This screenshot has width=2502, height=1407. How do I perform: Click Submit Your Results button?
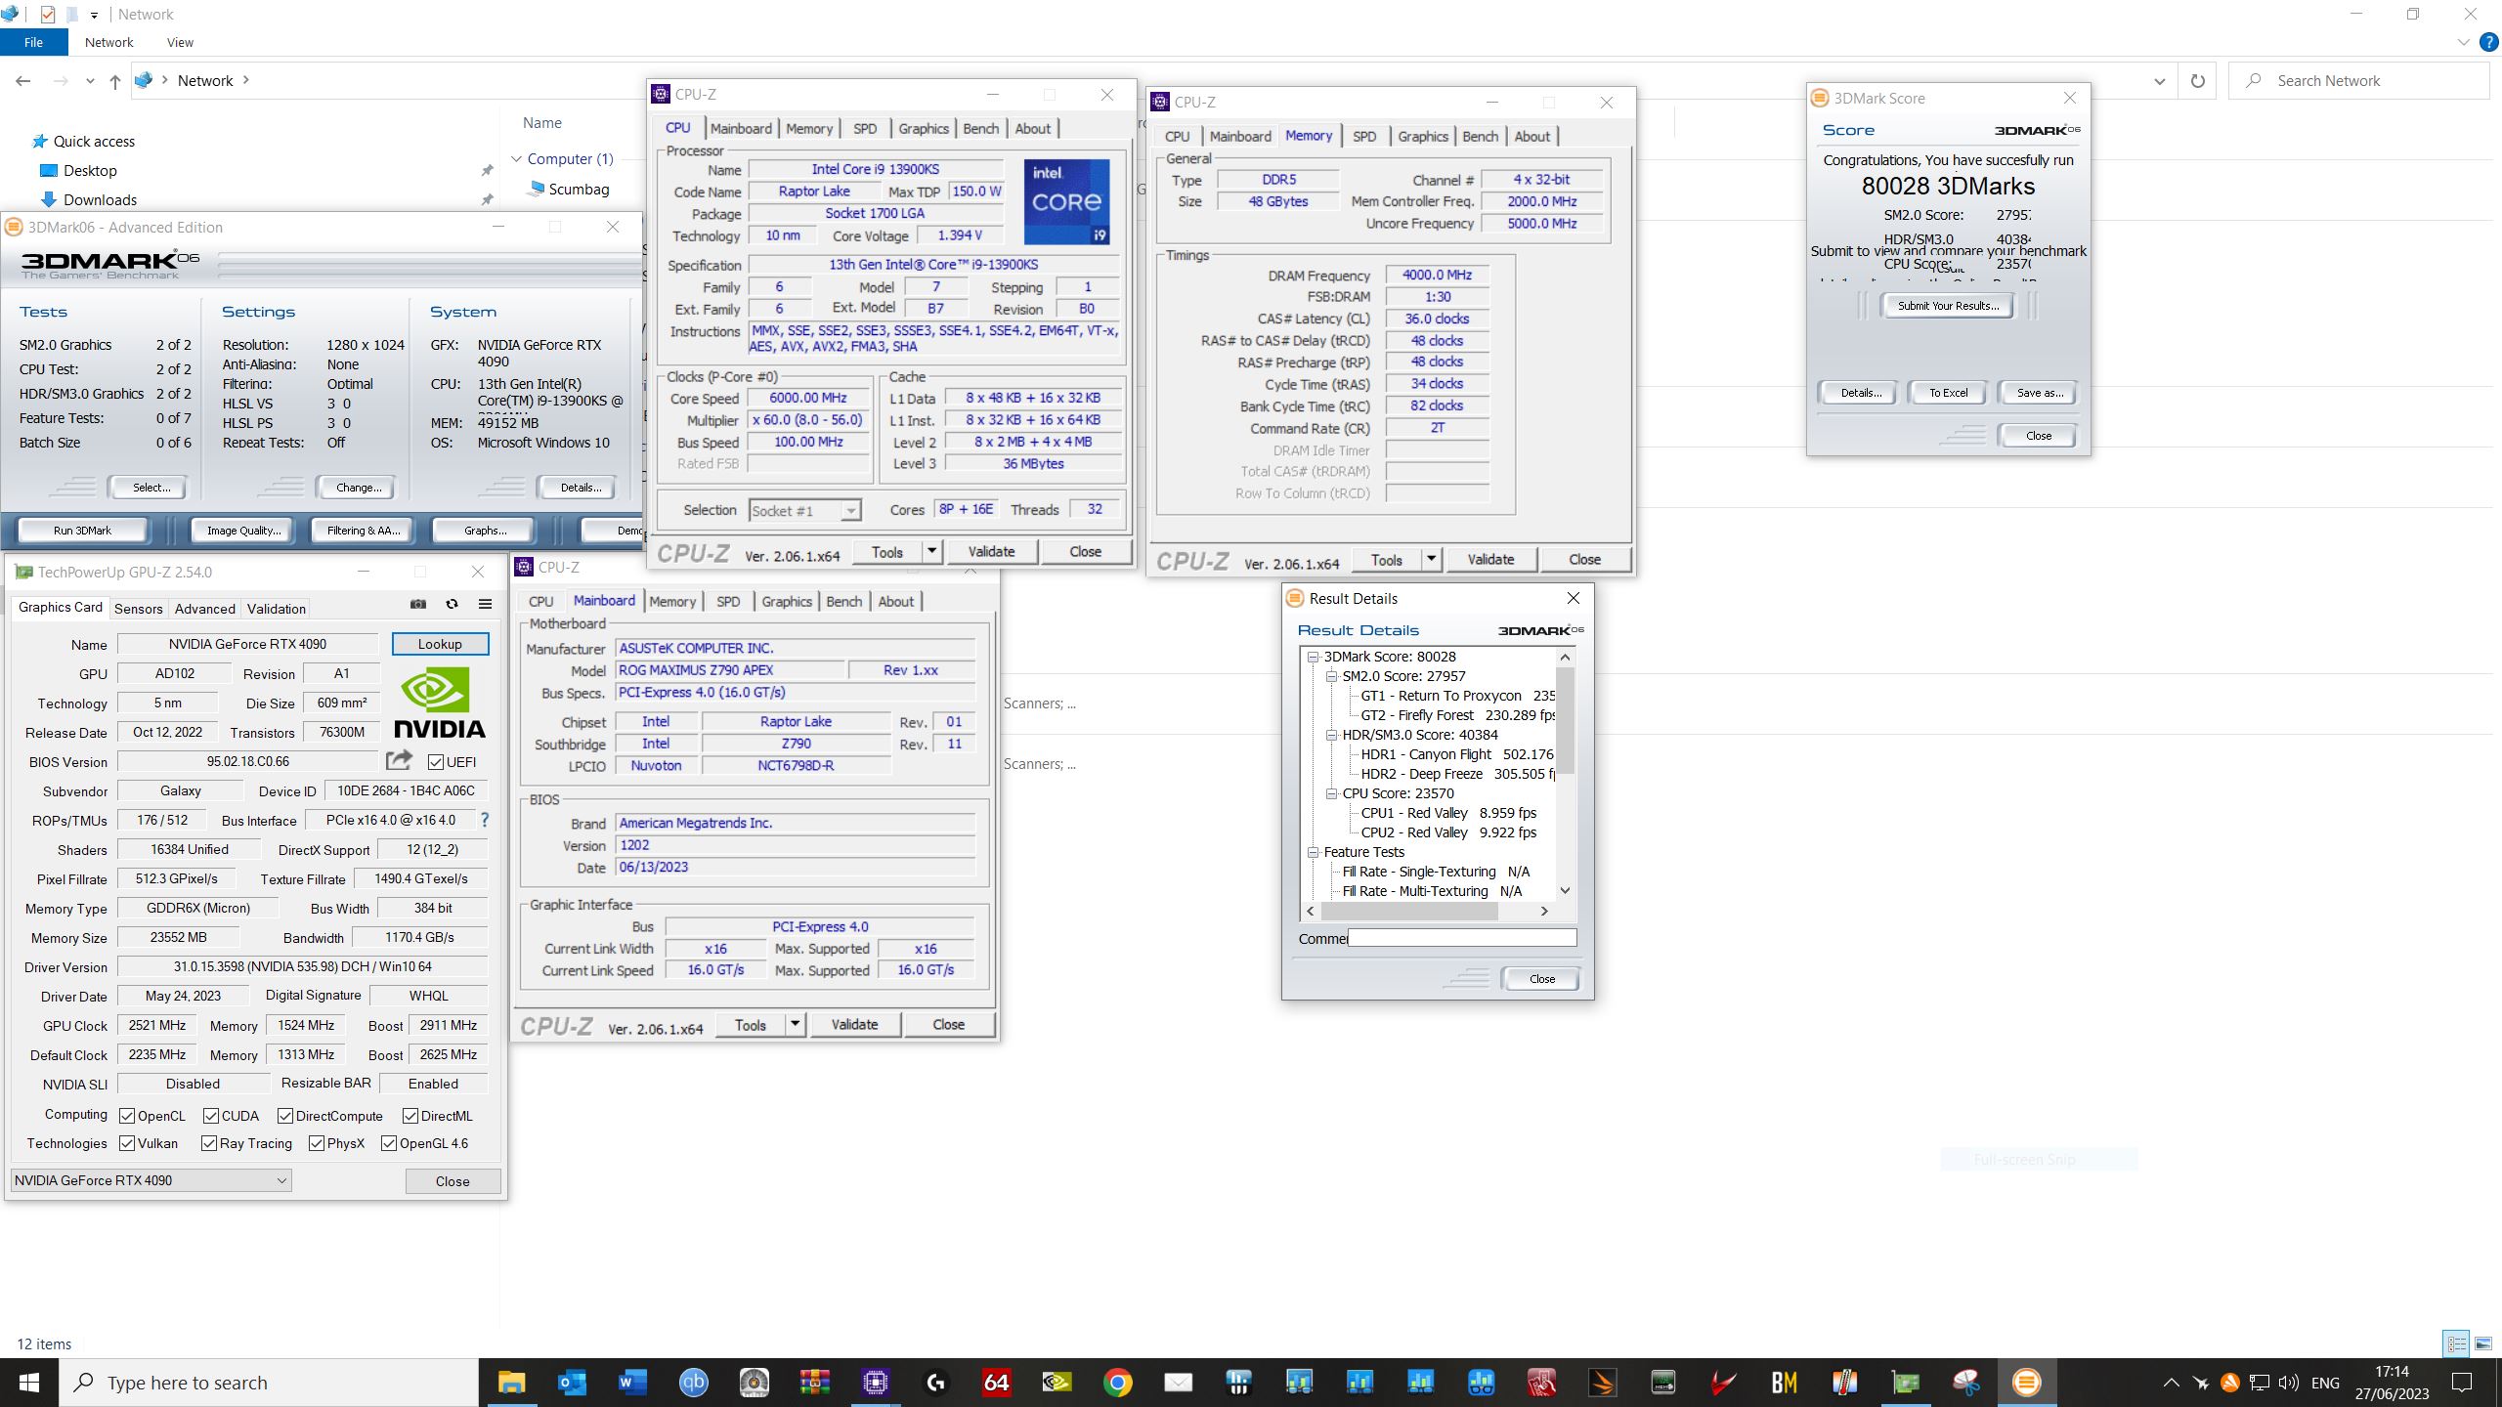click(1948, 306)
